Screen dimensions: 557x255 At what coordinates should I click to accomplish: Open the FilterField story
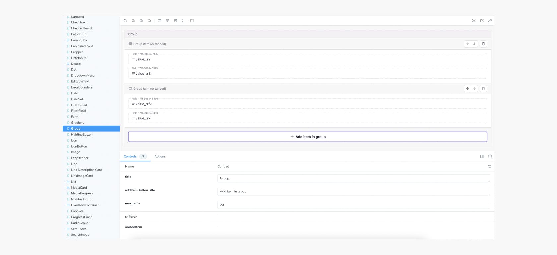pyautogui.click(x=78, y=111)
